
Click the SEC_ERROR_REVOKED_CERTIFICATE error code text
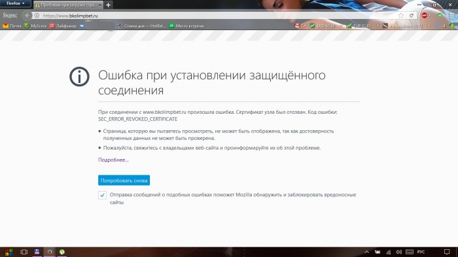coord(137,119)
